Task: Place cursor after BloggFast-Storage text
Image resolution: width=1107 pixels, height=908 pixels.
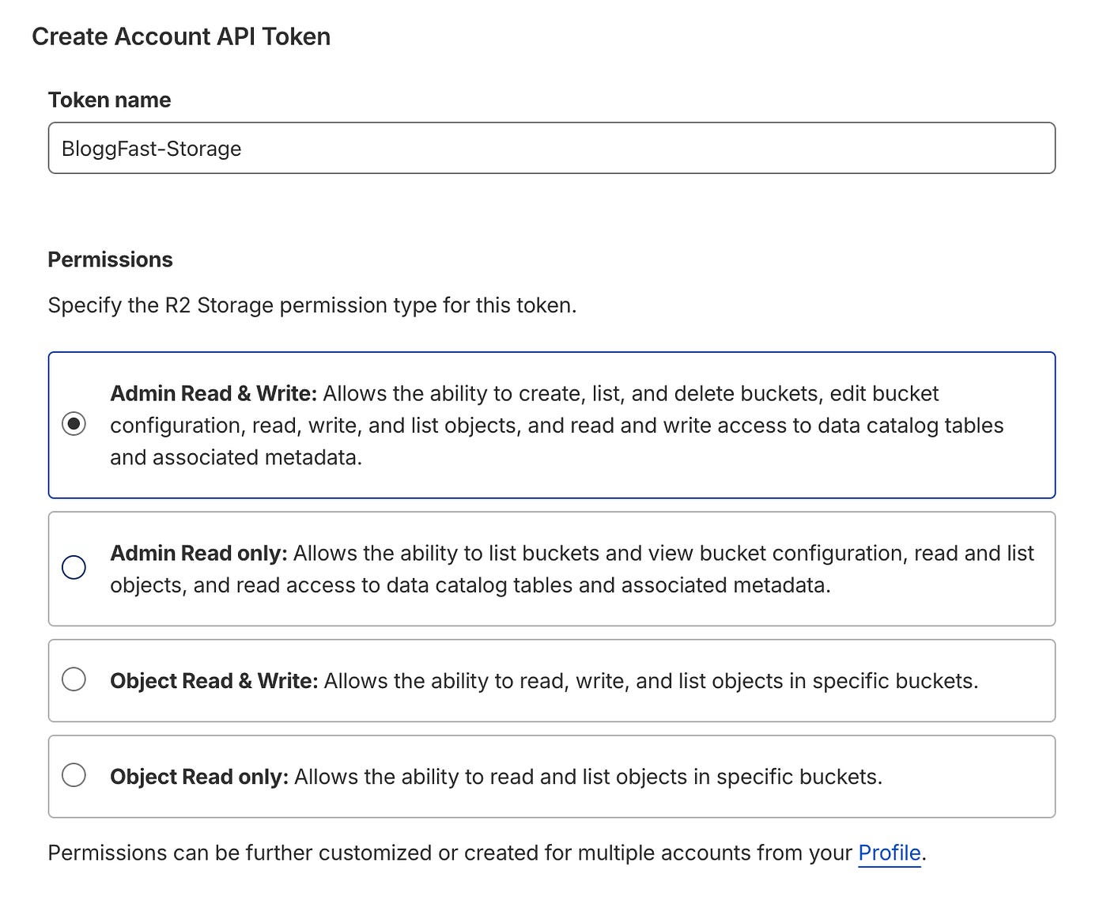Action: pos(242,148)
